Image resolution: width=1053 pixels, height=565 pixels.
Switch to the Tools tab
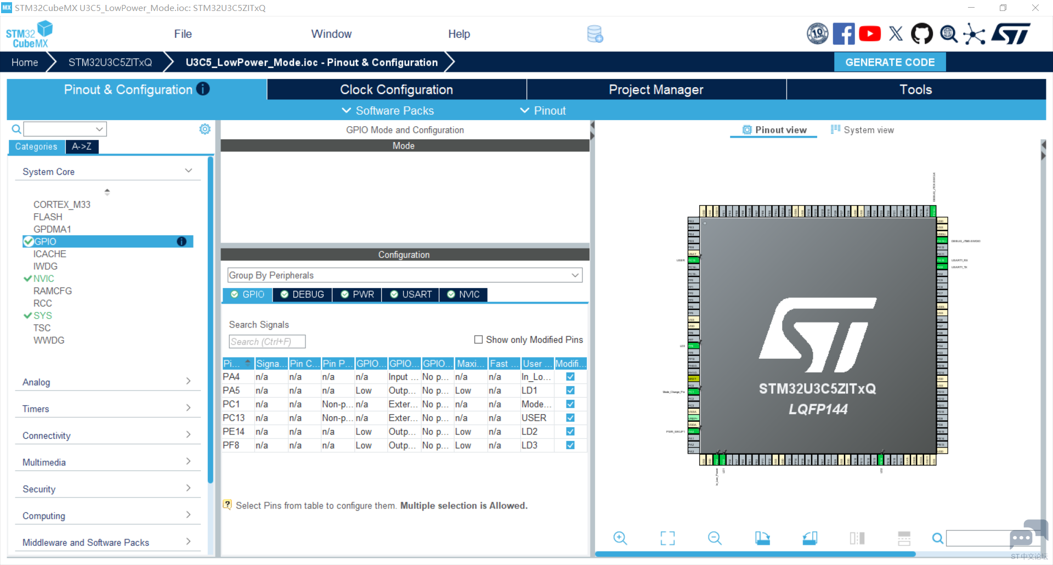click(916, 89)
